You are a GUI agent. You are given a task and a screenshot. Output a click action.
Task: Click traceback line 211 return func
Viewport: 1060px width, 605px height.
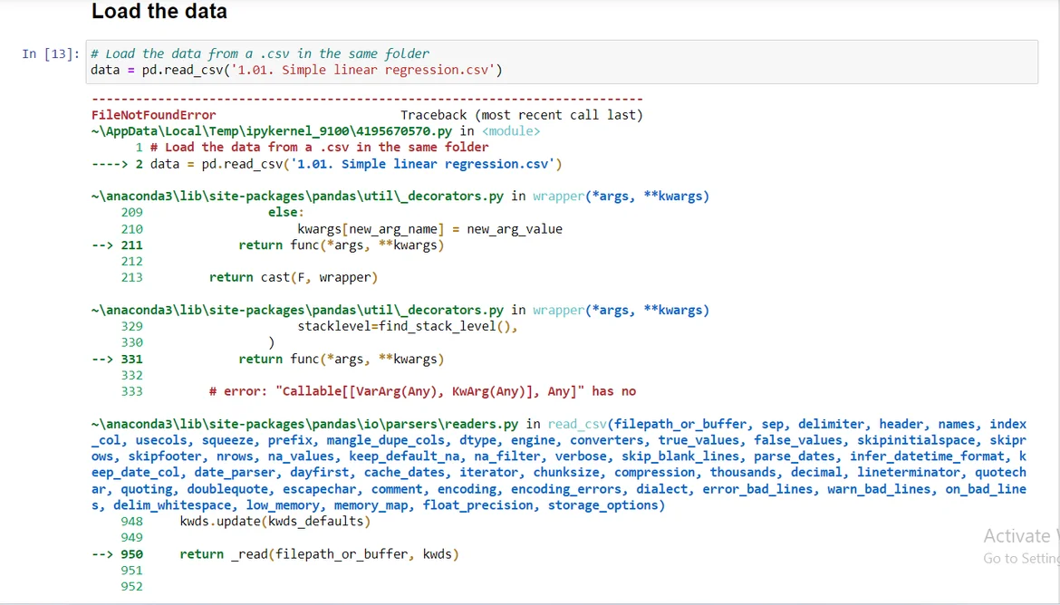point(341,245)
